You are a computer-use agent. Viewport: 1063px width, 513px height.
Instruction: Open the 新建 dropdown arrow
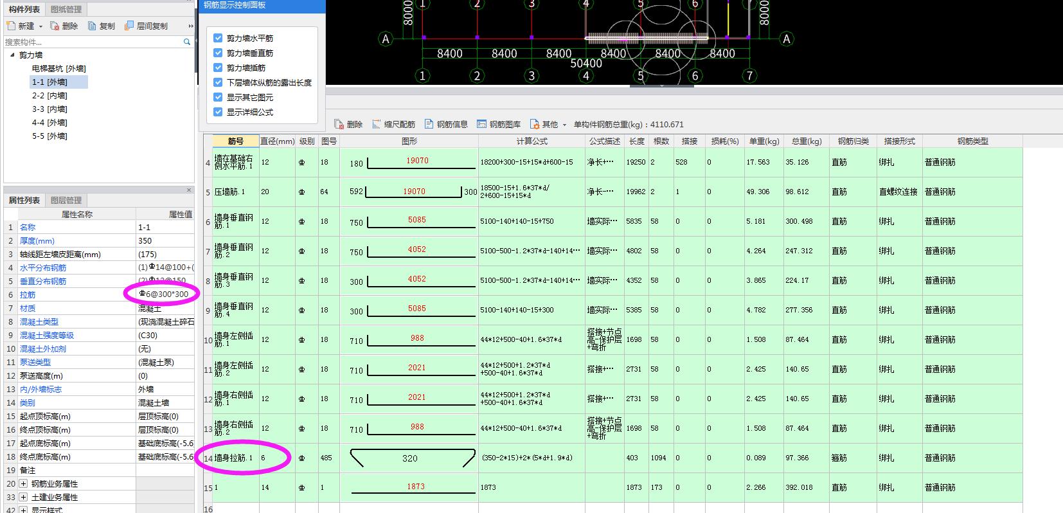pyautogui.click(x=40, y=27)
